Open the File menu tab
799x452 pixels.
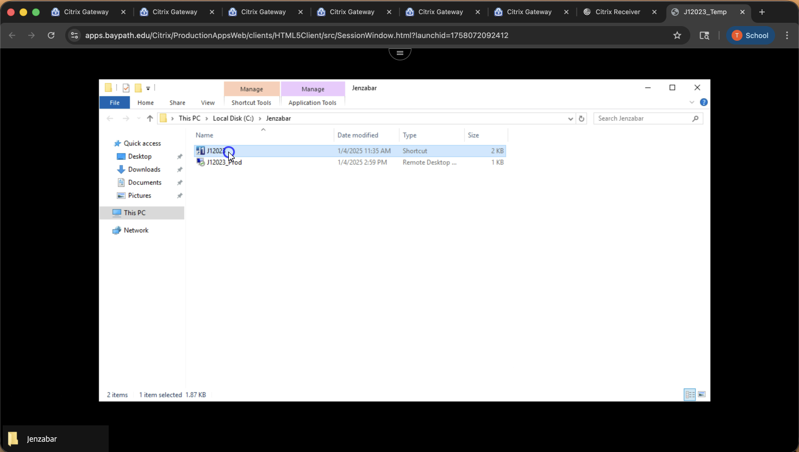115,103
